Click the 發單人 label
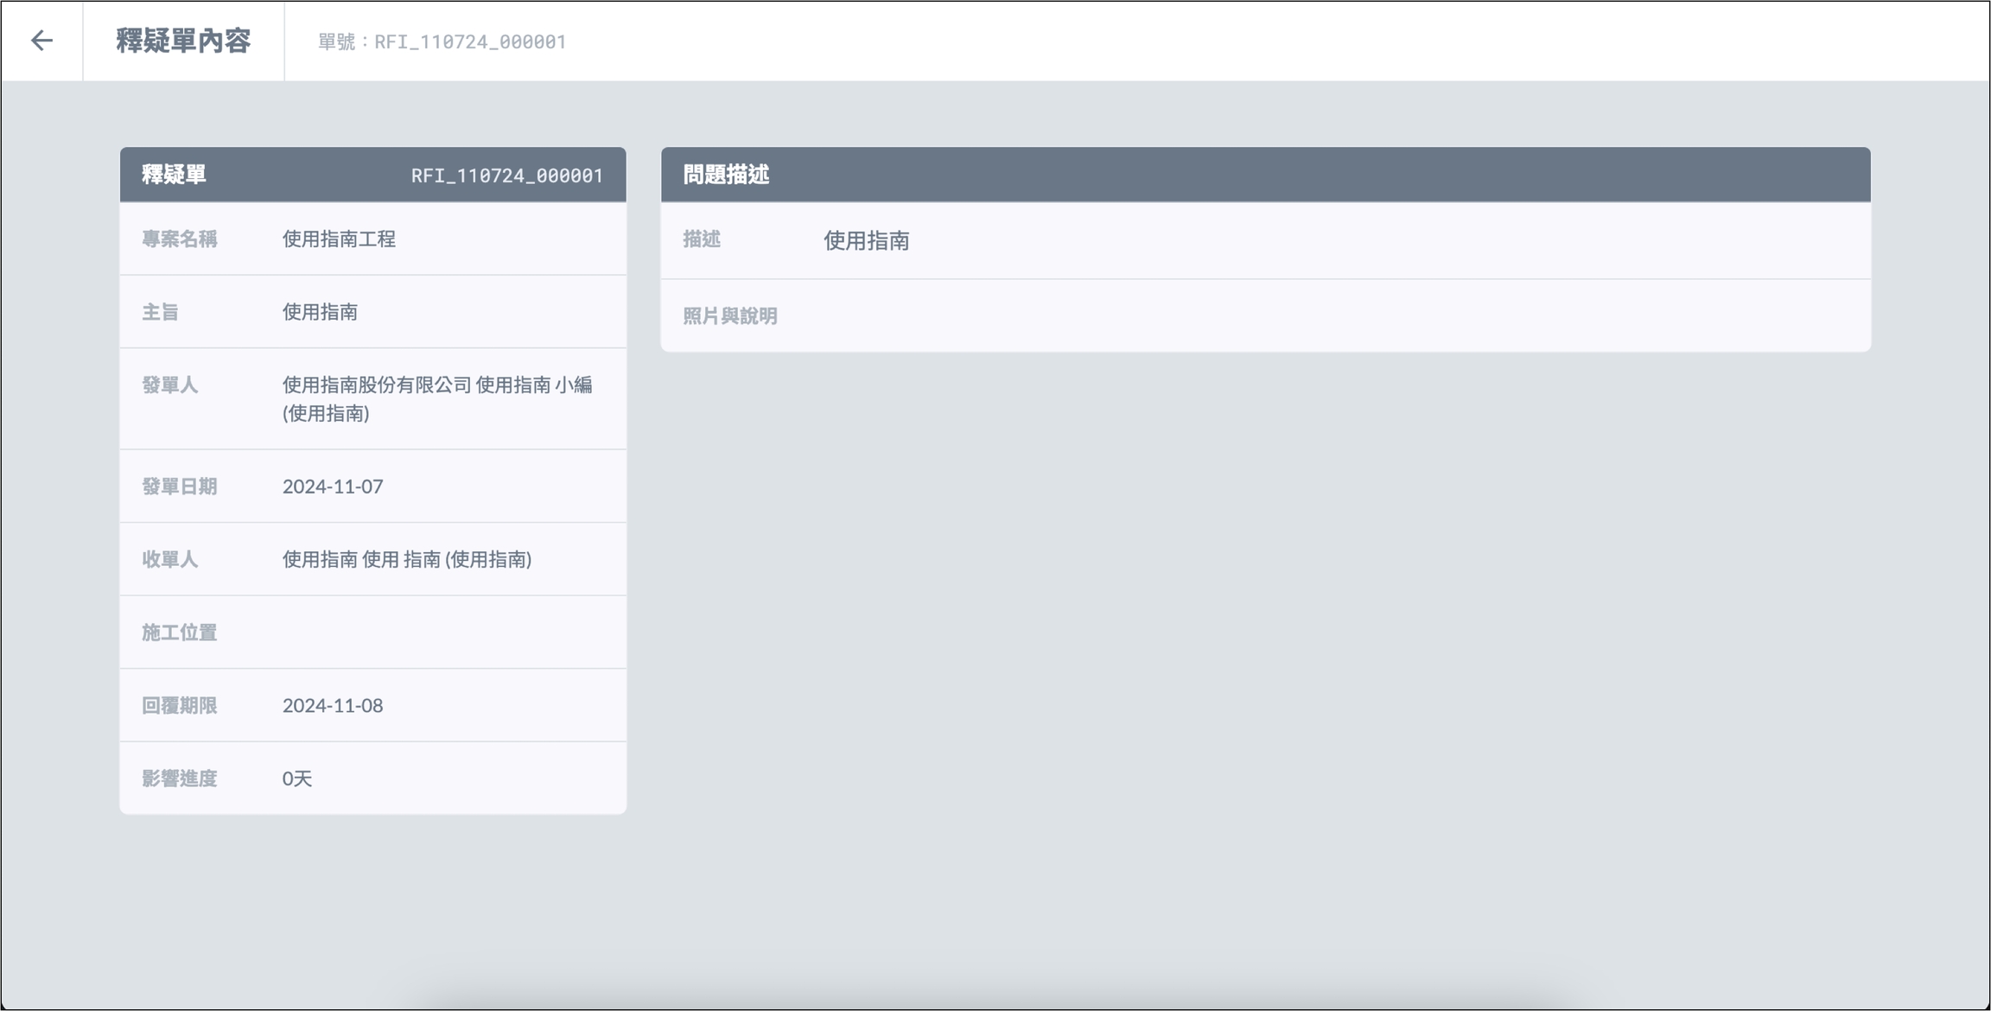 169,385
